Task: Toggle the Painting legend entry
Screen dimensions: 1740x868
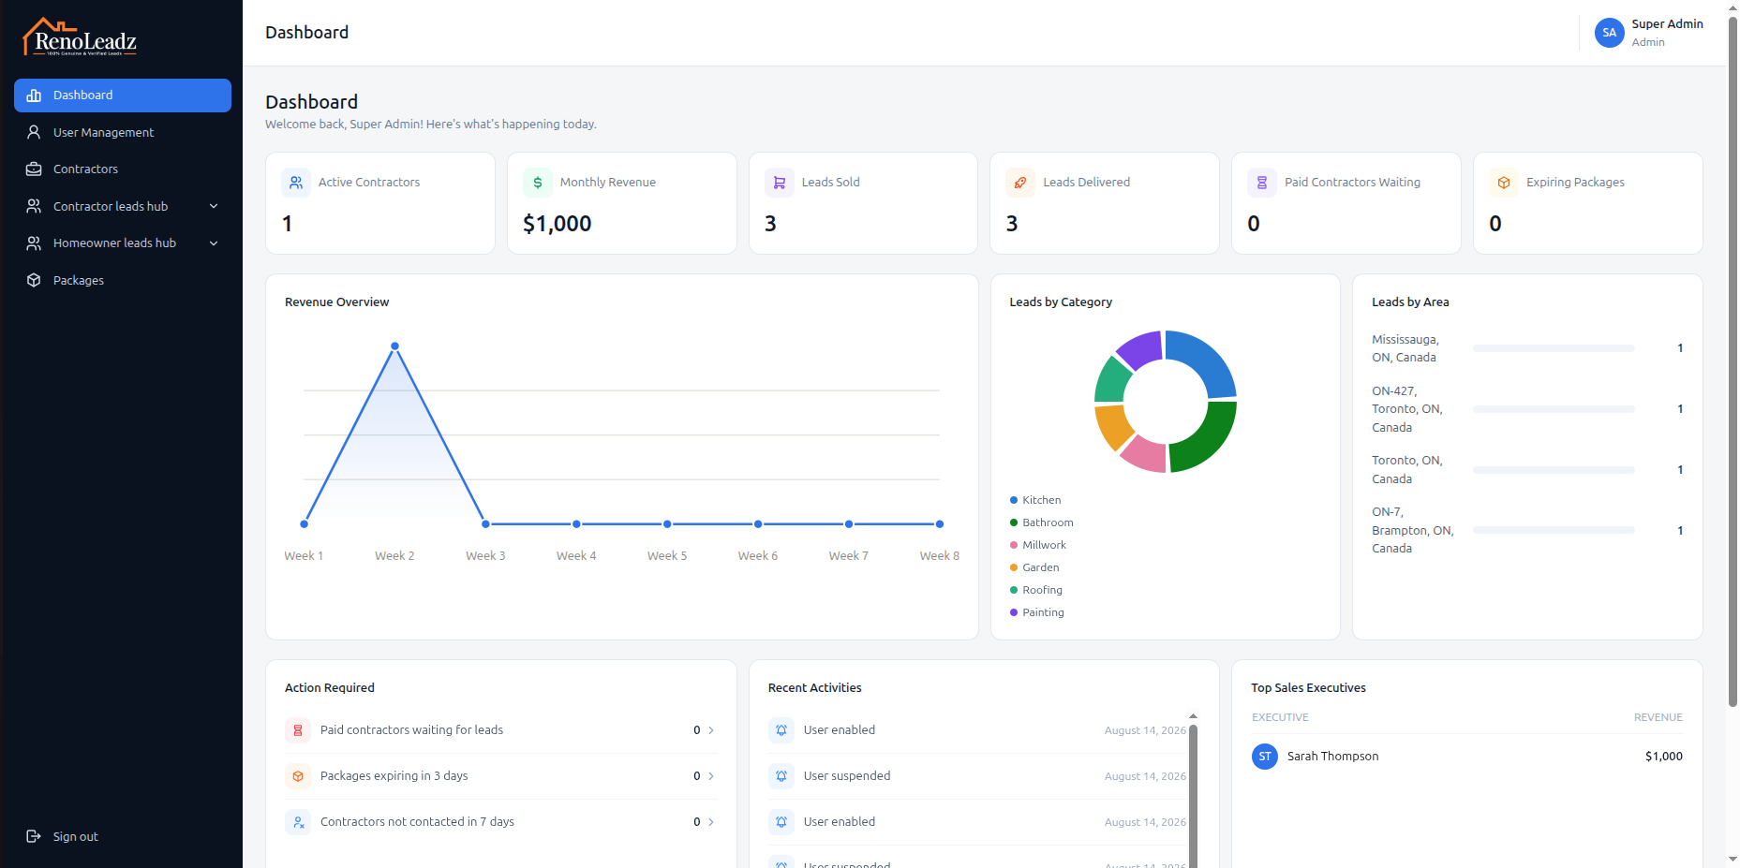Action: click(1036, 612)
